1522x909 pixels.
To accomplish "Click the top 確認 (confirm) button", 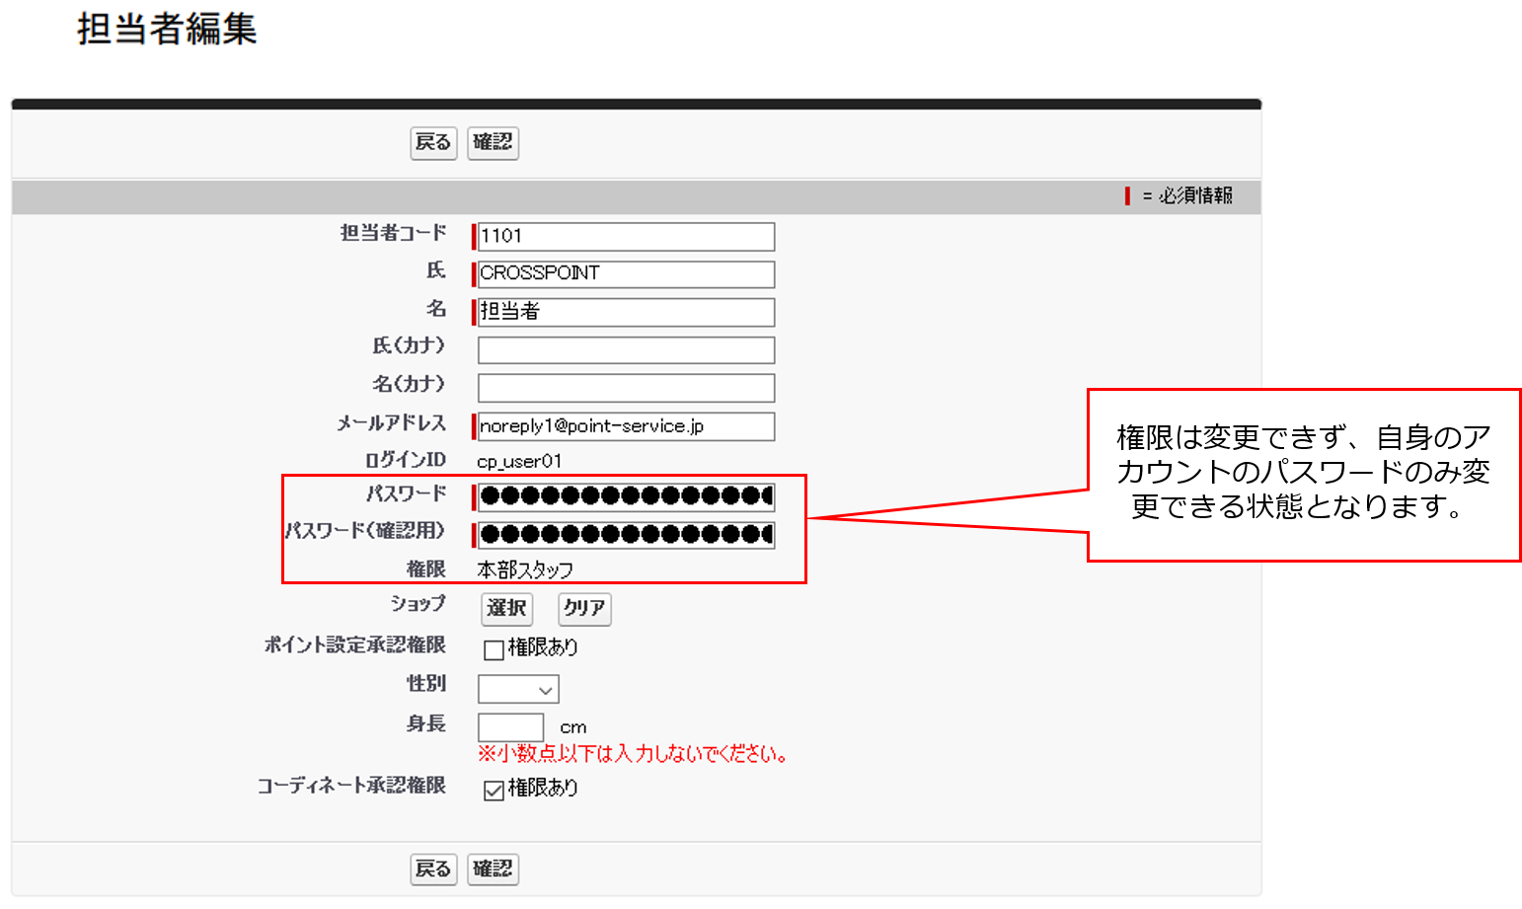I will (493, 143).
